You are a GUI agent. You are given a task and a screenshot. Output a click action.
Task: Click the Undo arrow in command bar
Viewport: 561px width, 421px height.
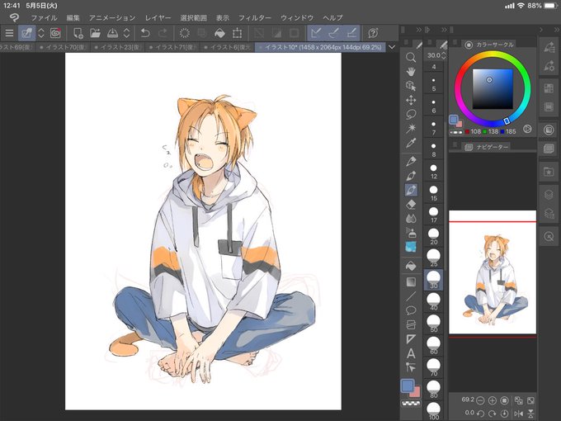[145, 33]
